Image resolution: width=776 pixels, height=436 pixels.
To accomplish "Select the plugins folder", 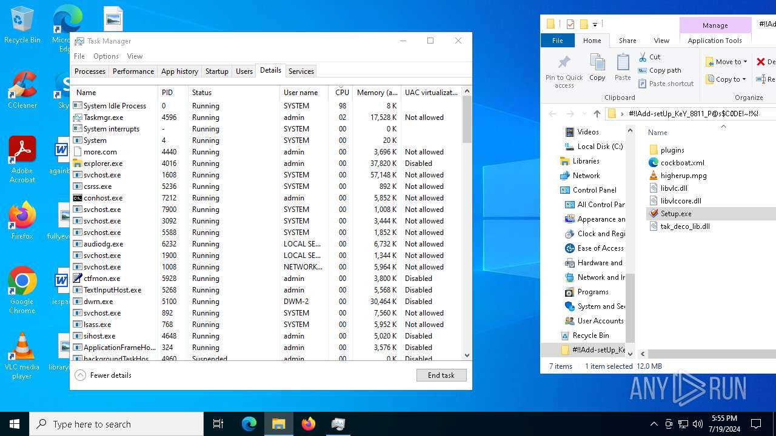I will tap(672, 150).
